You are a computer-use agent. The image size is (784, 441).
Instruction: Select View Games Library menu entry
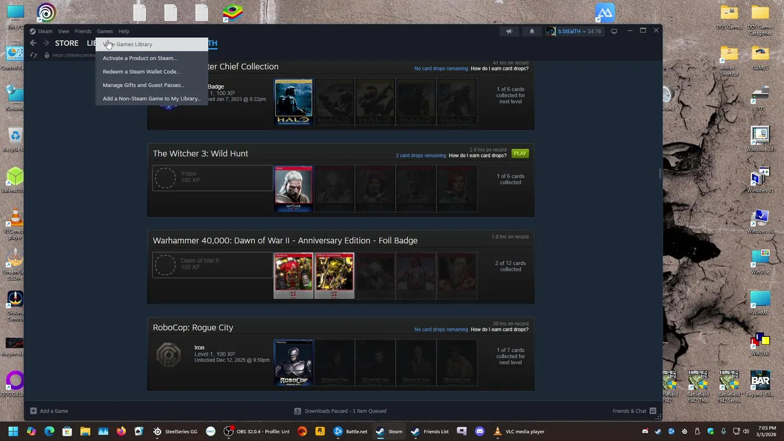point(152,44)
